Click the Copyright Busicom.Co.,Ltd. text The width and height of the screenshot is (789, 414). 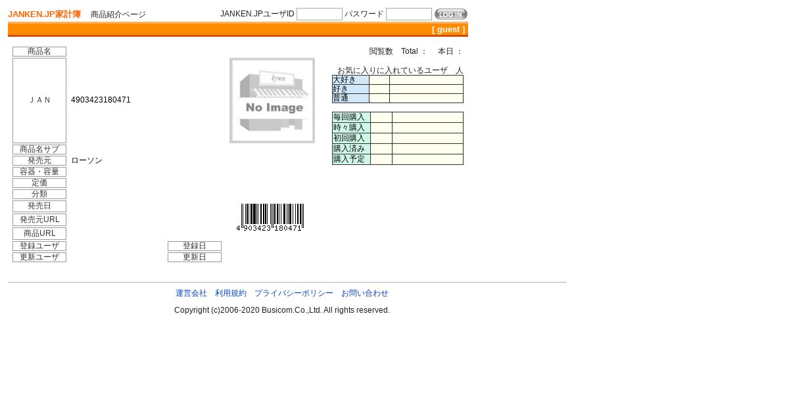click(282, 310)
